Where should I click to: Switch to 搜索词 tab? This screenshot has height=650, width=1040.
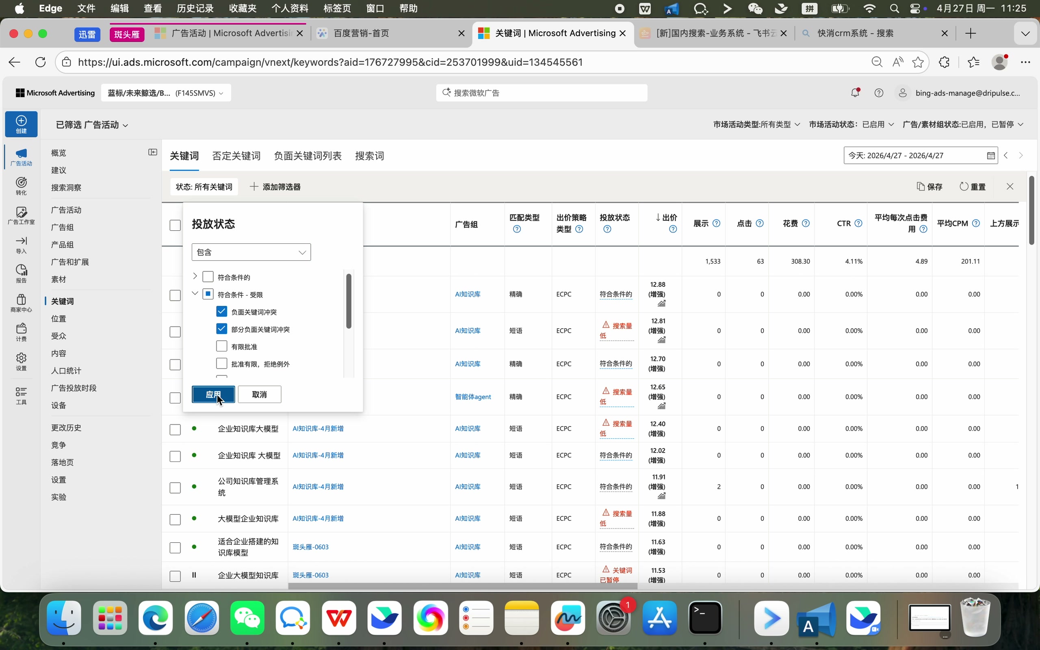(370, 156)
